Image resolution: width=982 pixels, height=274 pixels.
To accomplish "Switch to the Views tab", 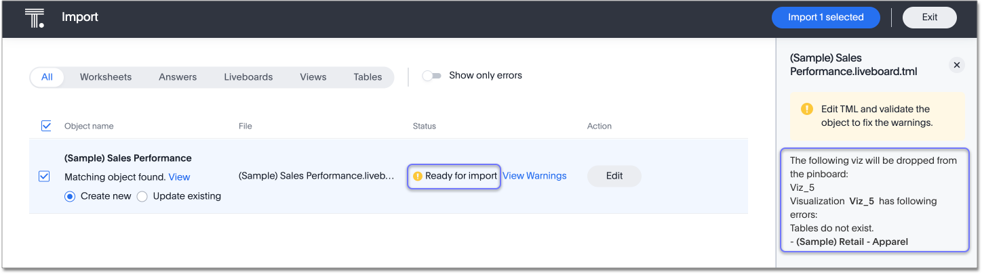I will coord(313,77).
